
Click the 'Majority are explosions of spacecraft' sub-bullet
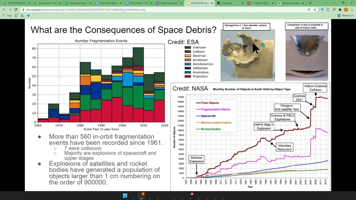pyautogui.click(x=110, y=156)
